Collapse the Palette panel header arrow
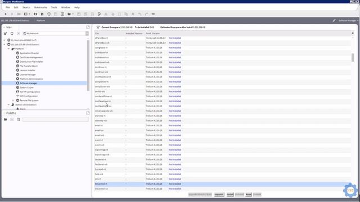 pos(4,113)
